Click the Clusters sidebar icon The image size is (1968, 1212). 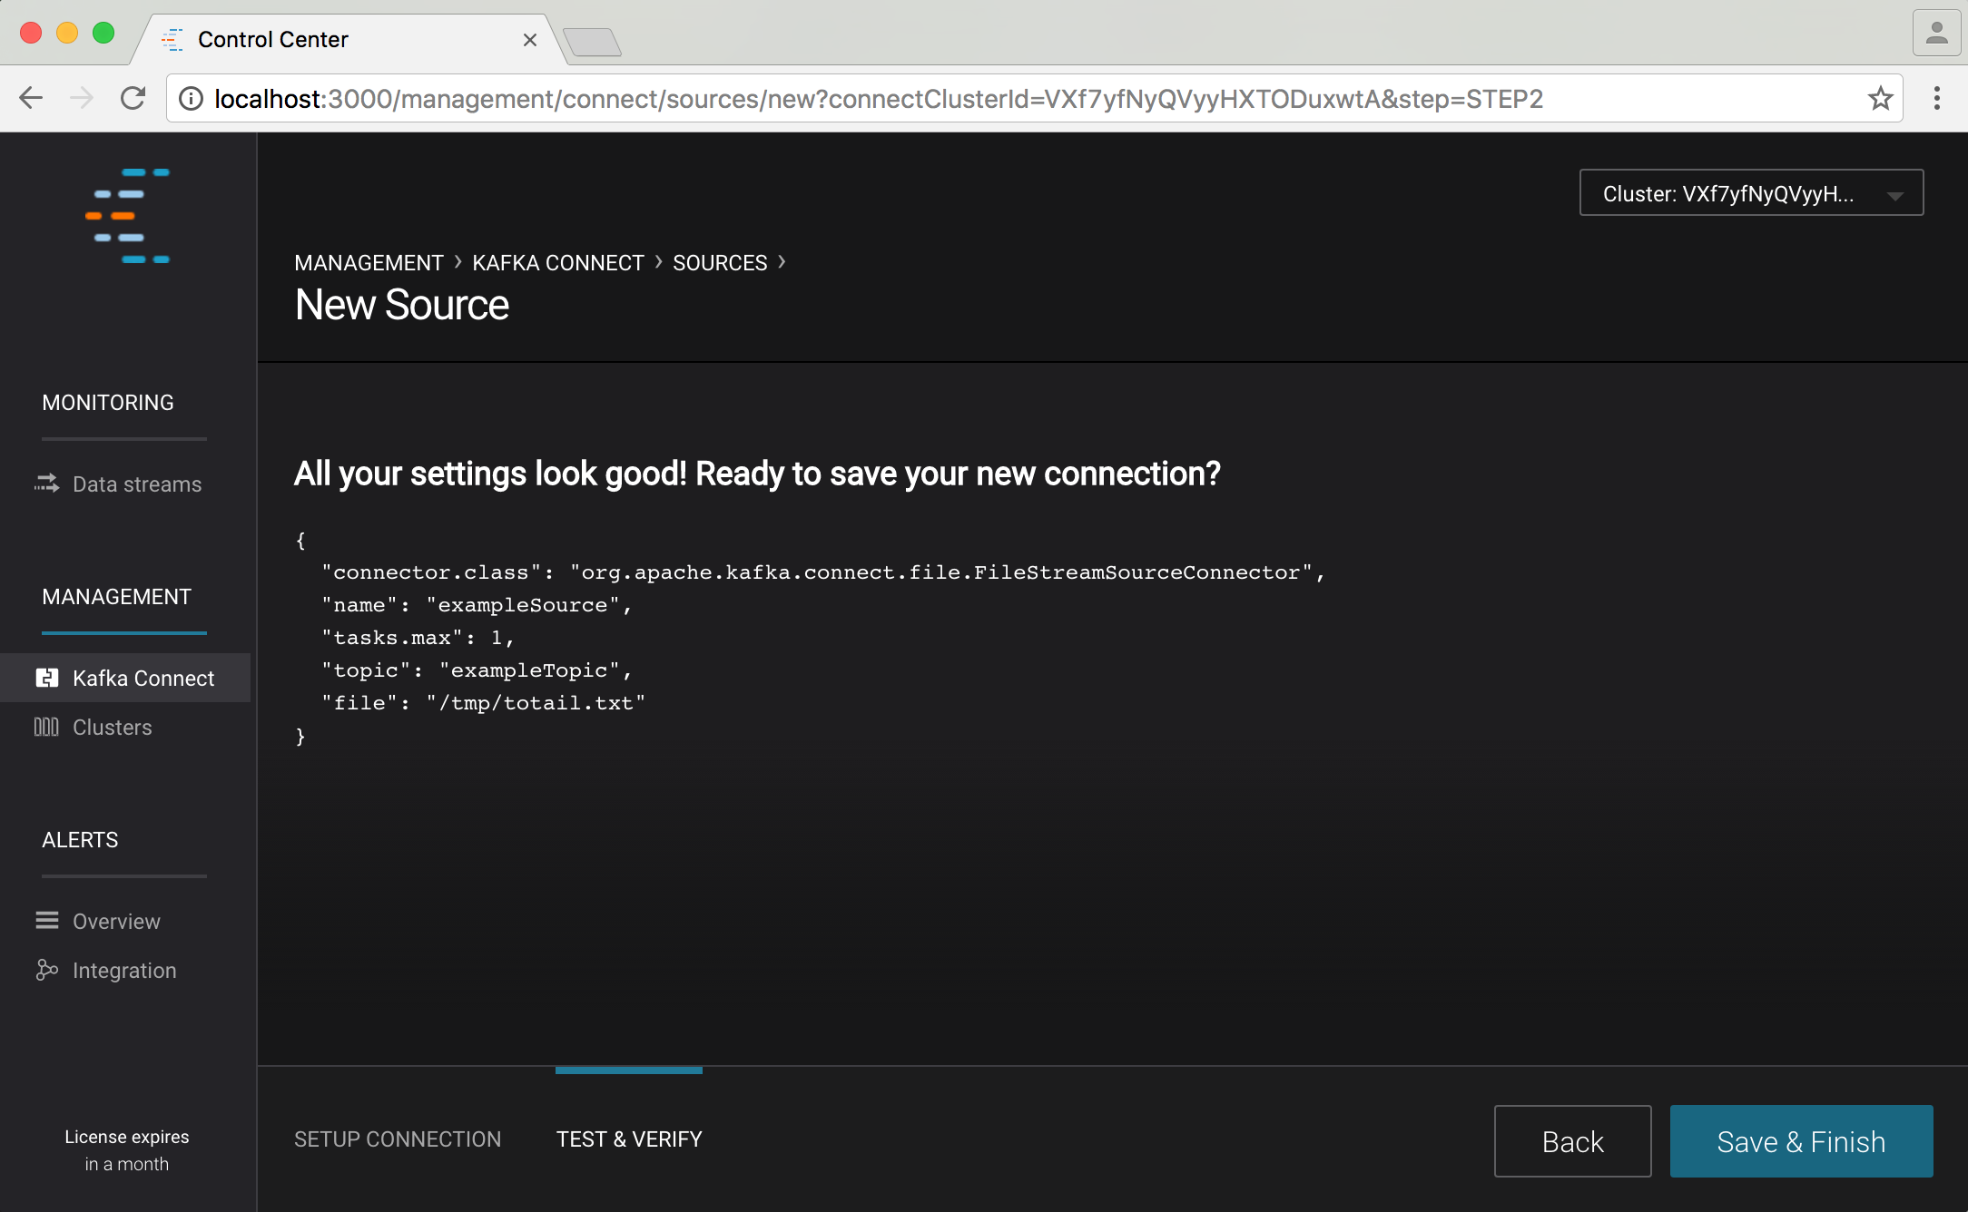46,727
